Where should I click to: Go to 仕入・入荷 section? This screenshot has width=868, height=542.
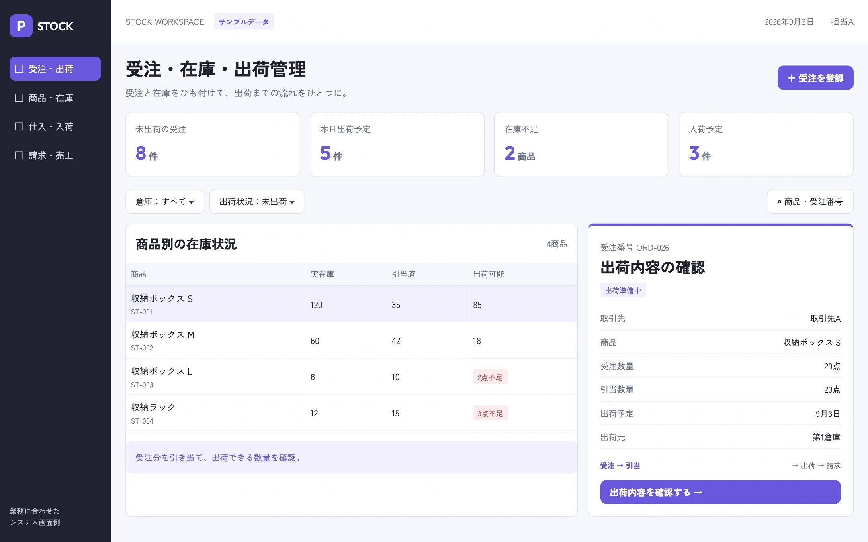(x=55, y=126)
